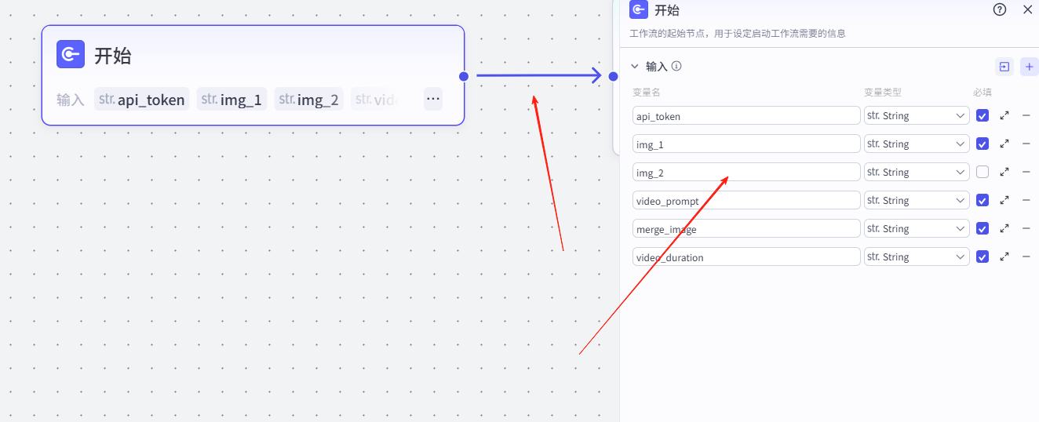Image resolution: width=1039 pixels, height=422 pixels.
Task: Click the import variables icon beside plus
Action: click(1004, 67)
